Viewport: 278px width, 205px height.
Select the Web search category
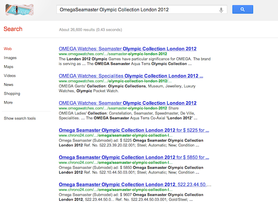pyautogui.click(x=8, y=49)
